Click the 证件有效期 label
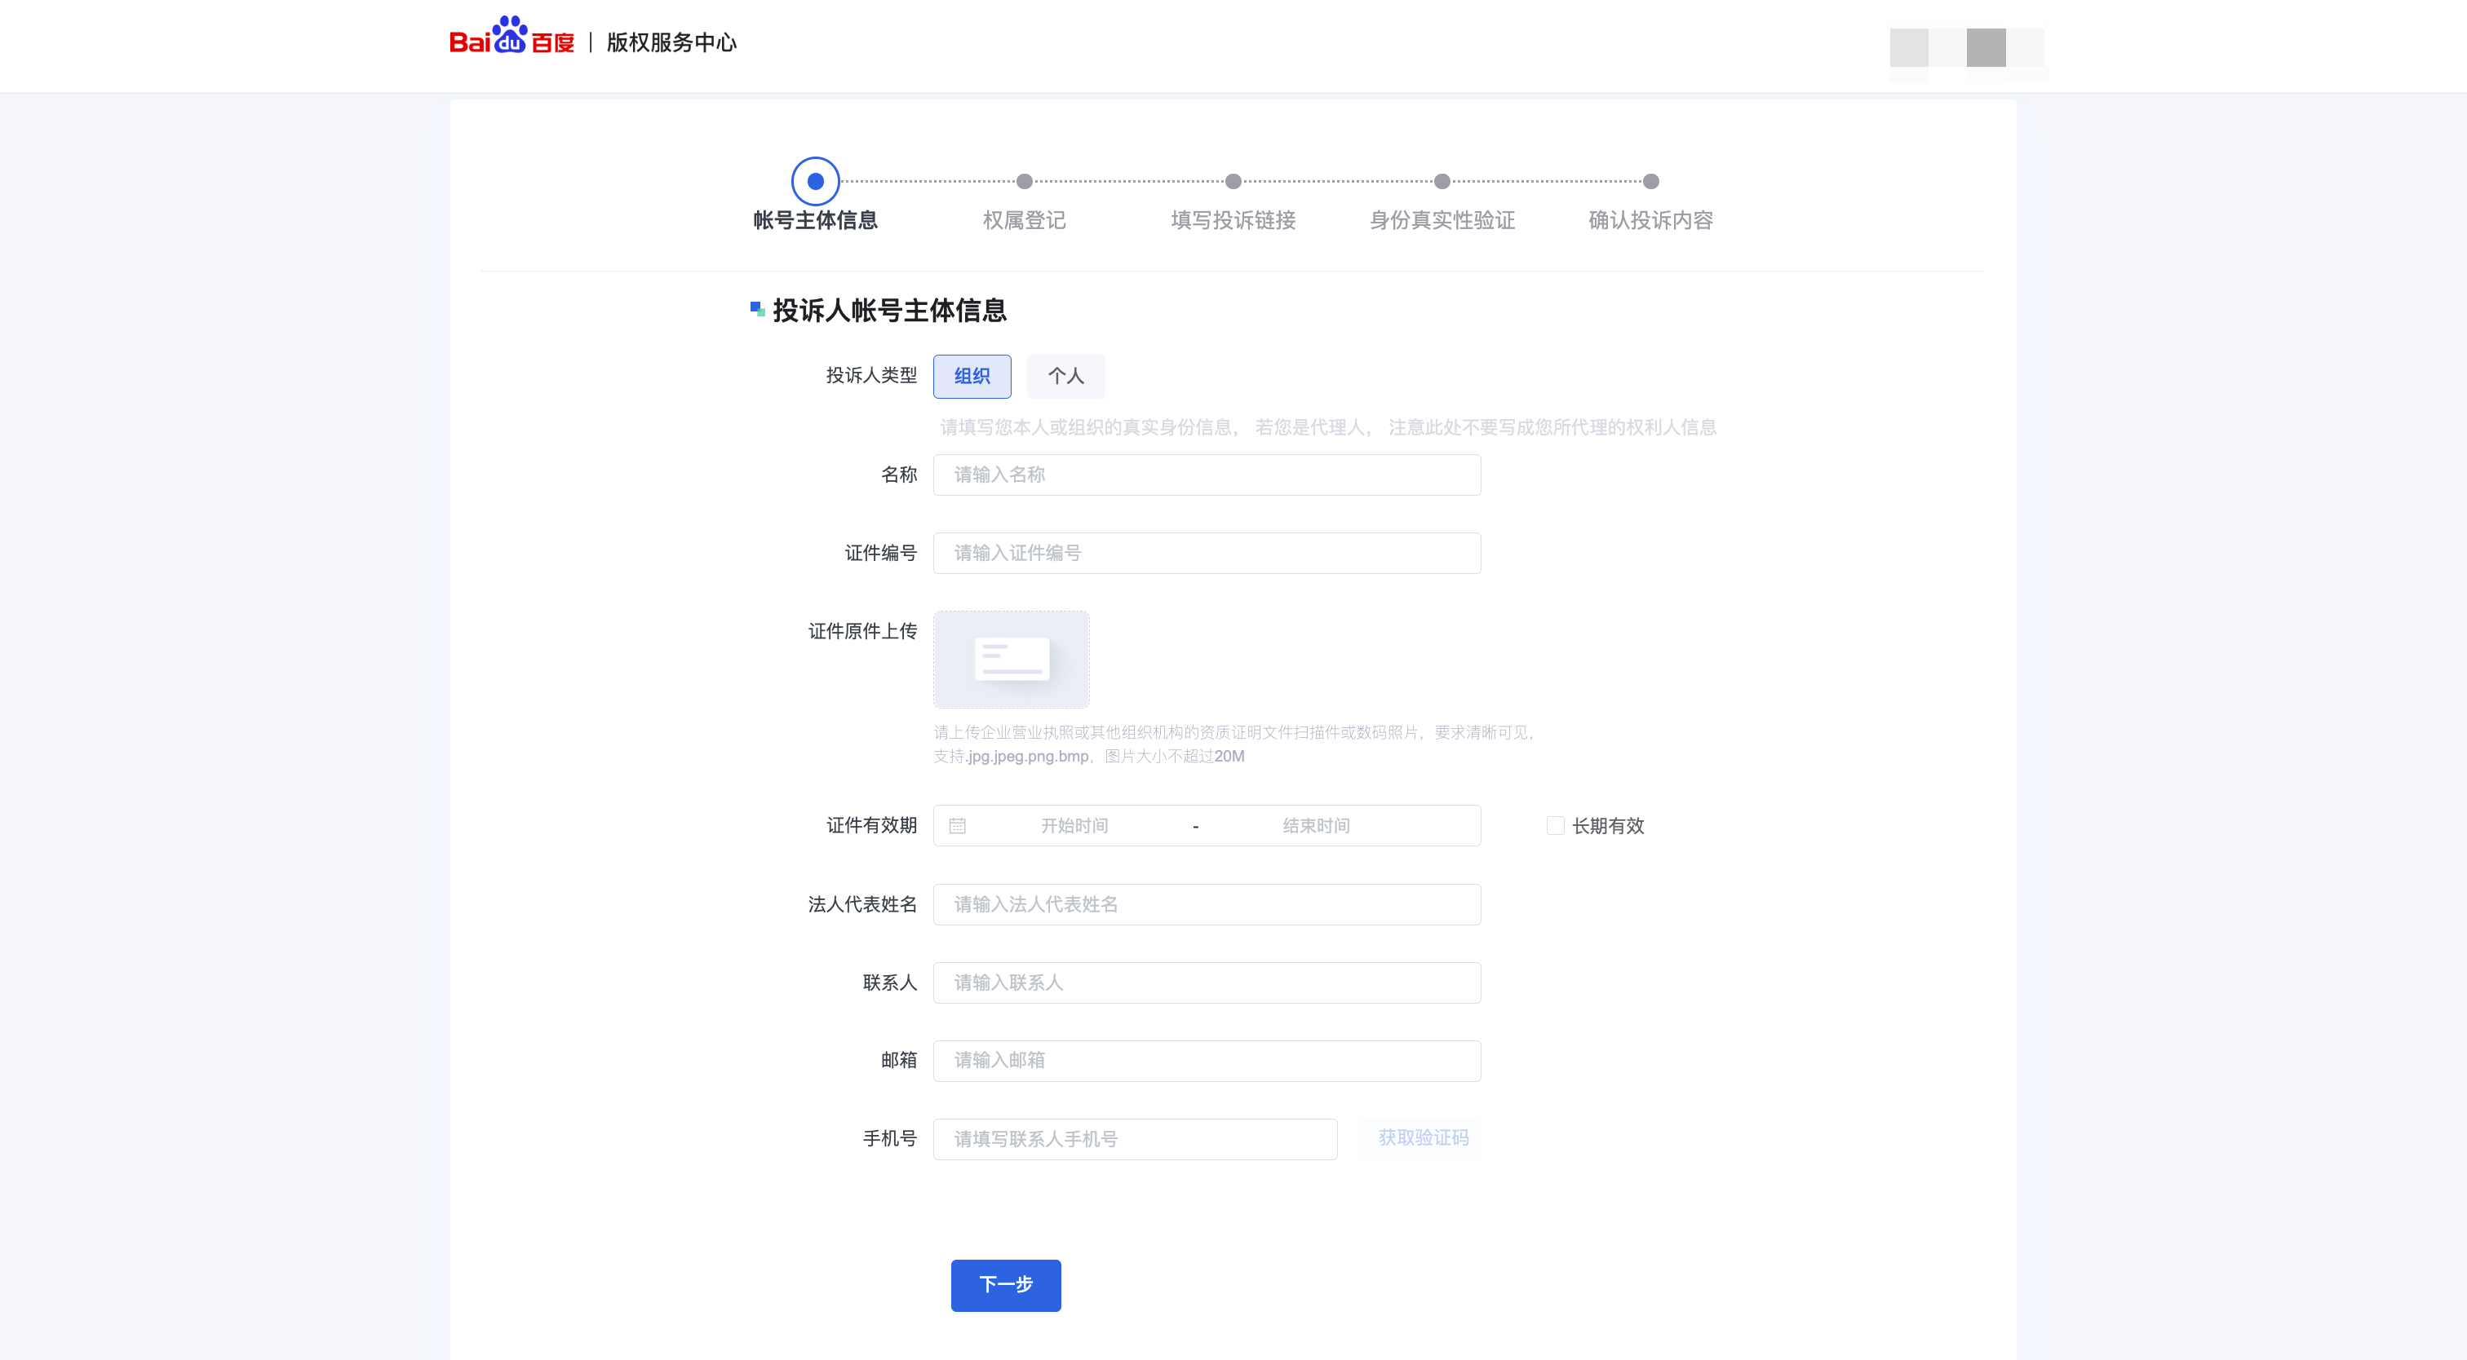Image resolution: width=2467 pixels, height=1360 pixels. 871,825
